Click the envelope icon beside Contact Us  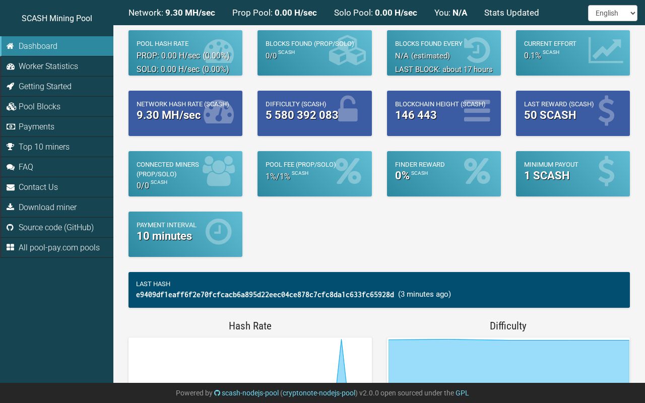click(x=10, y=187)
